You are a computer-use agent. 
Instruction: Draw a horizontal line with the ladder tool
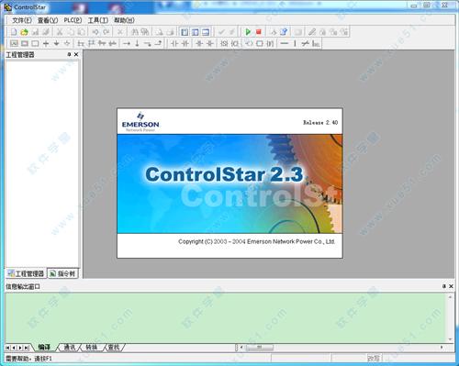tap(285, 43)
